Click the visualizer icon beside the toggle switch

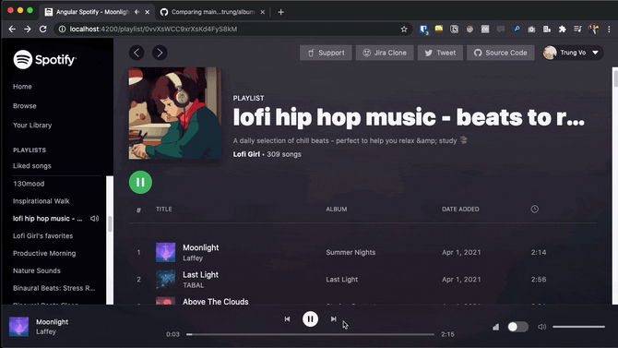click(496, 327)
